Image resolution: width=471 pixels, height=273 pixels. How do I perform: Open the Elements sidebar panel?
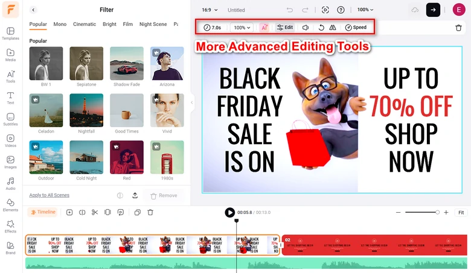point(10,206)
